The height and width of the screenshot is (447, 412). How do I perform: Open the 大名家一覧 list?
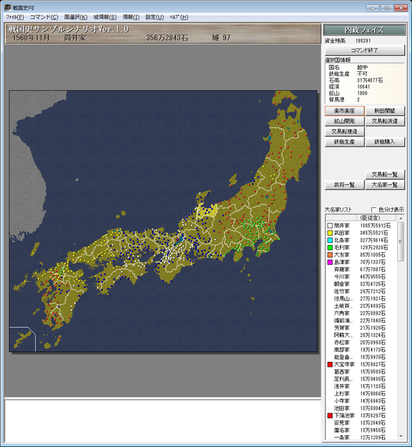click(385, 184)
